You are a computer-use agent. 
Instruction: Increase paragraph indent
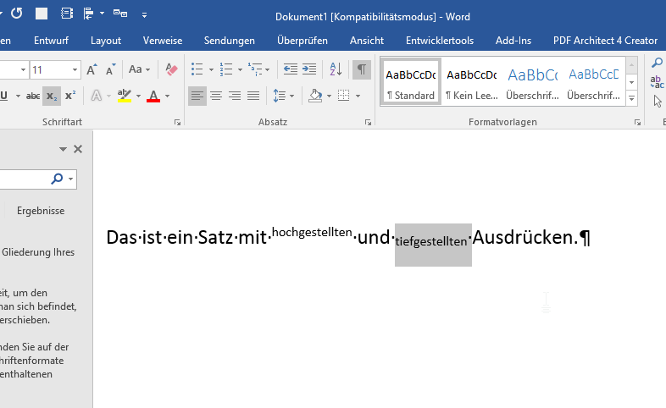click(309, 69)
